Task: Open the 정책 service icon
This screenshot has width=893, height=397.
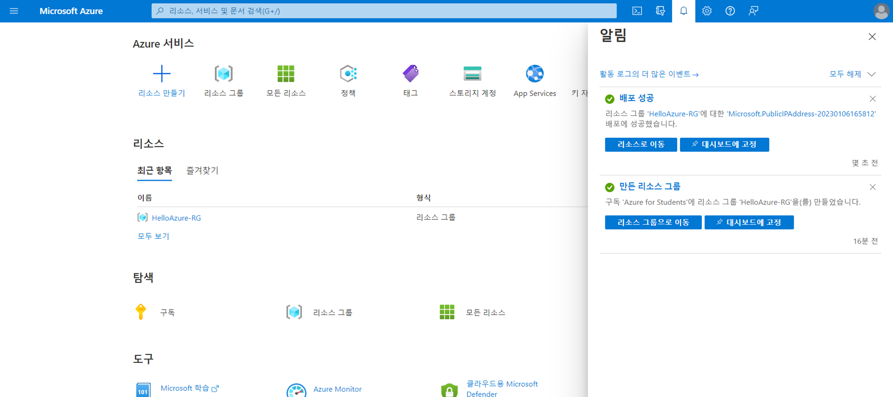Action: 348,74
